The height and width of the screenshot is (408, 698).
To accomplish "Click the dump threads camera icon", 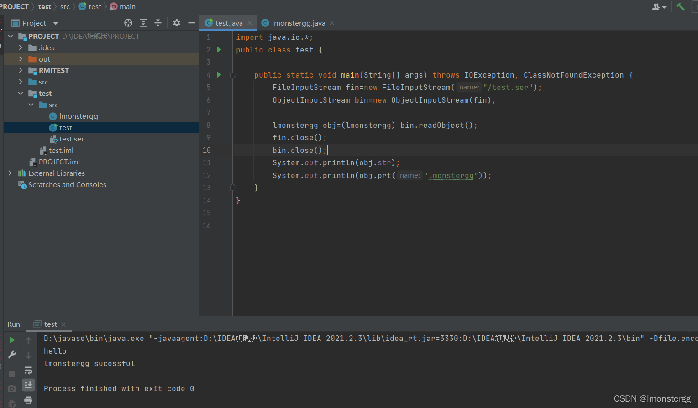I will click(12, 388).
